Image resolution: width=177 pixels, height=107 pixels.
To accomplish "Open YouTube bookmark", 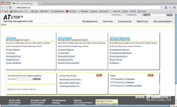I will 71,11.
